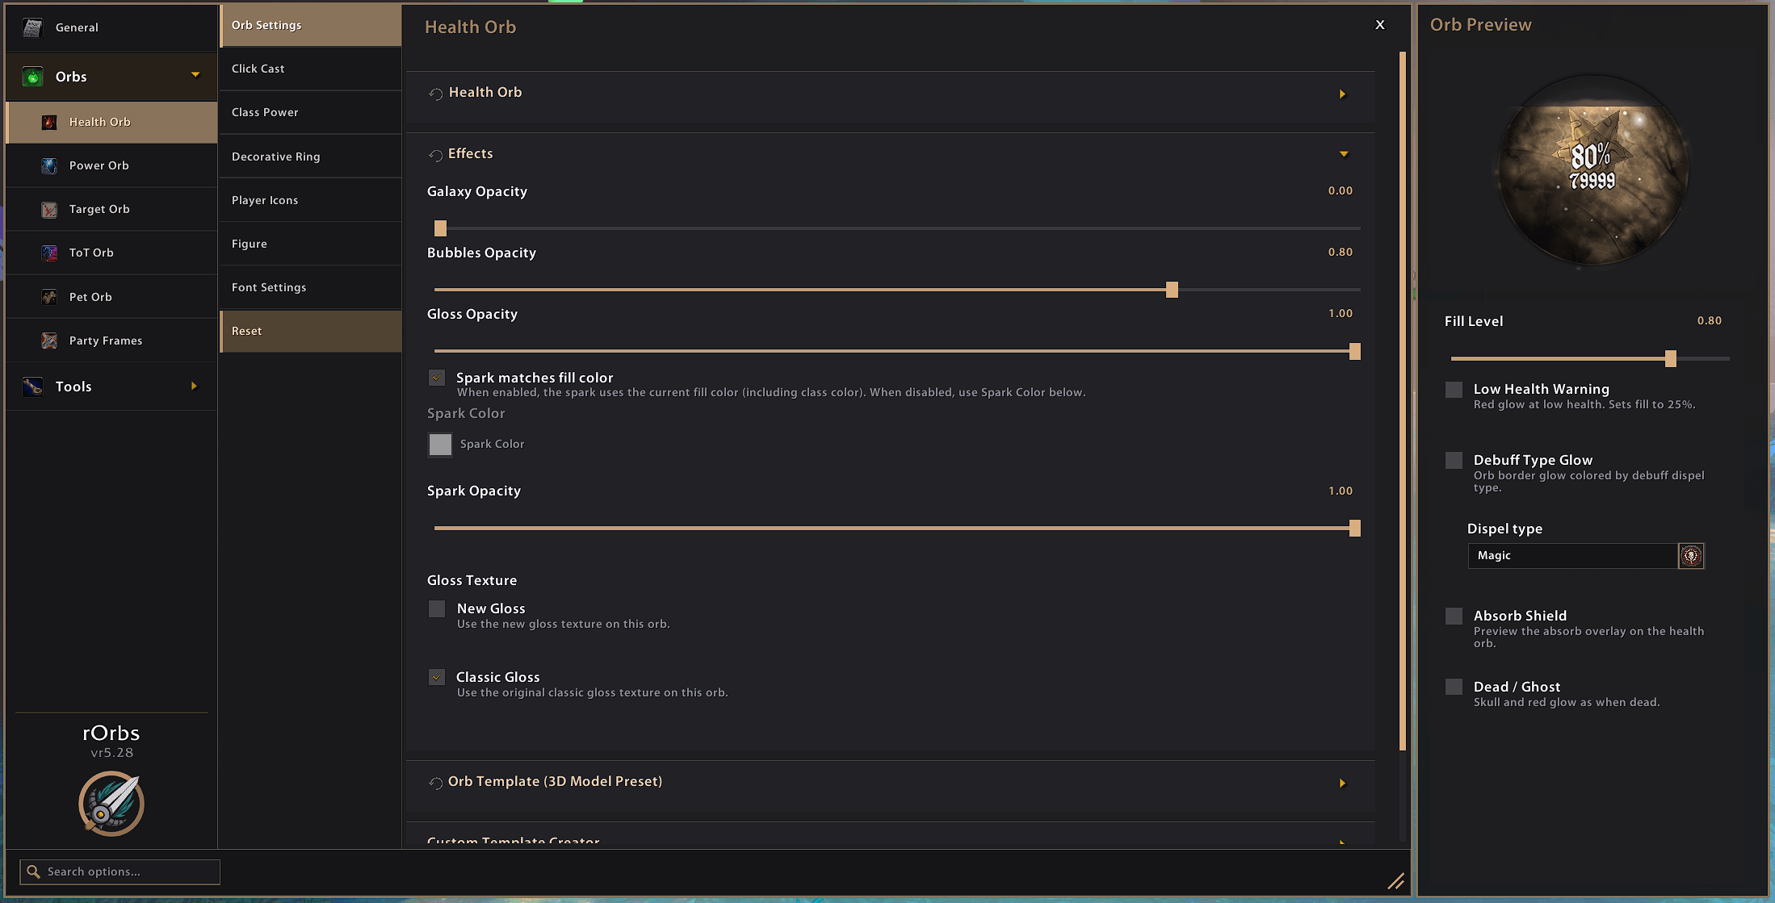1775x903 pixels.
Task: Reset the Health Orb section via its undo icon
Action: click(436, 94)
